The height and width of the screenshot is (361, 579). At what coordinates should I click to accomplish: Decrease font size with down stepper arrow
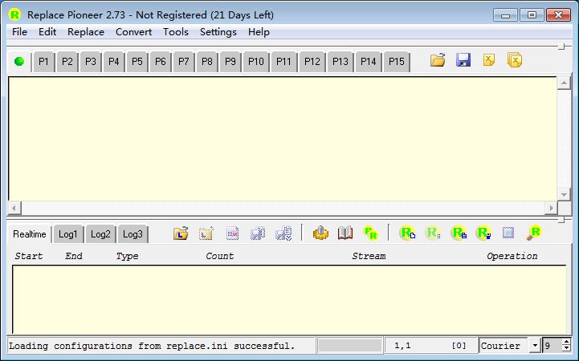566,349
